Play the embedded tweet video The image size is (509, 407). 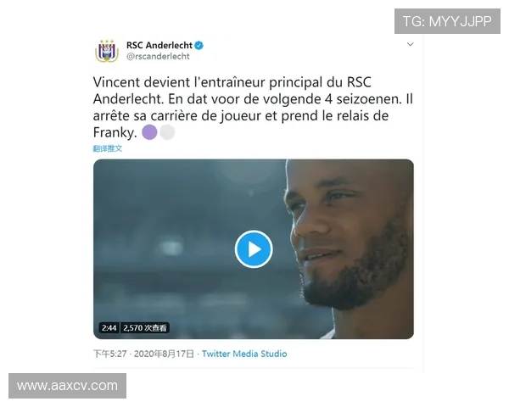click(254, 249)
